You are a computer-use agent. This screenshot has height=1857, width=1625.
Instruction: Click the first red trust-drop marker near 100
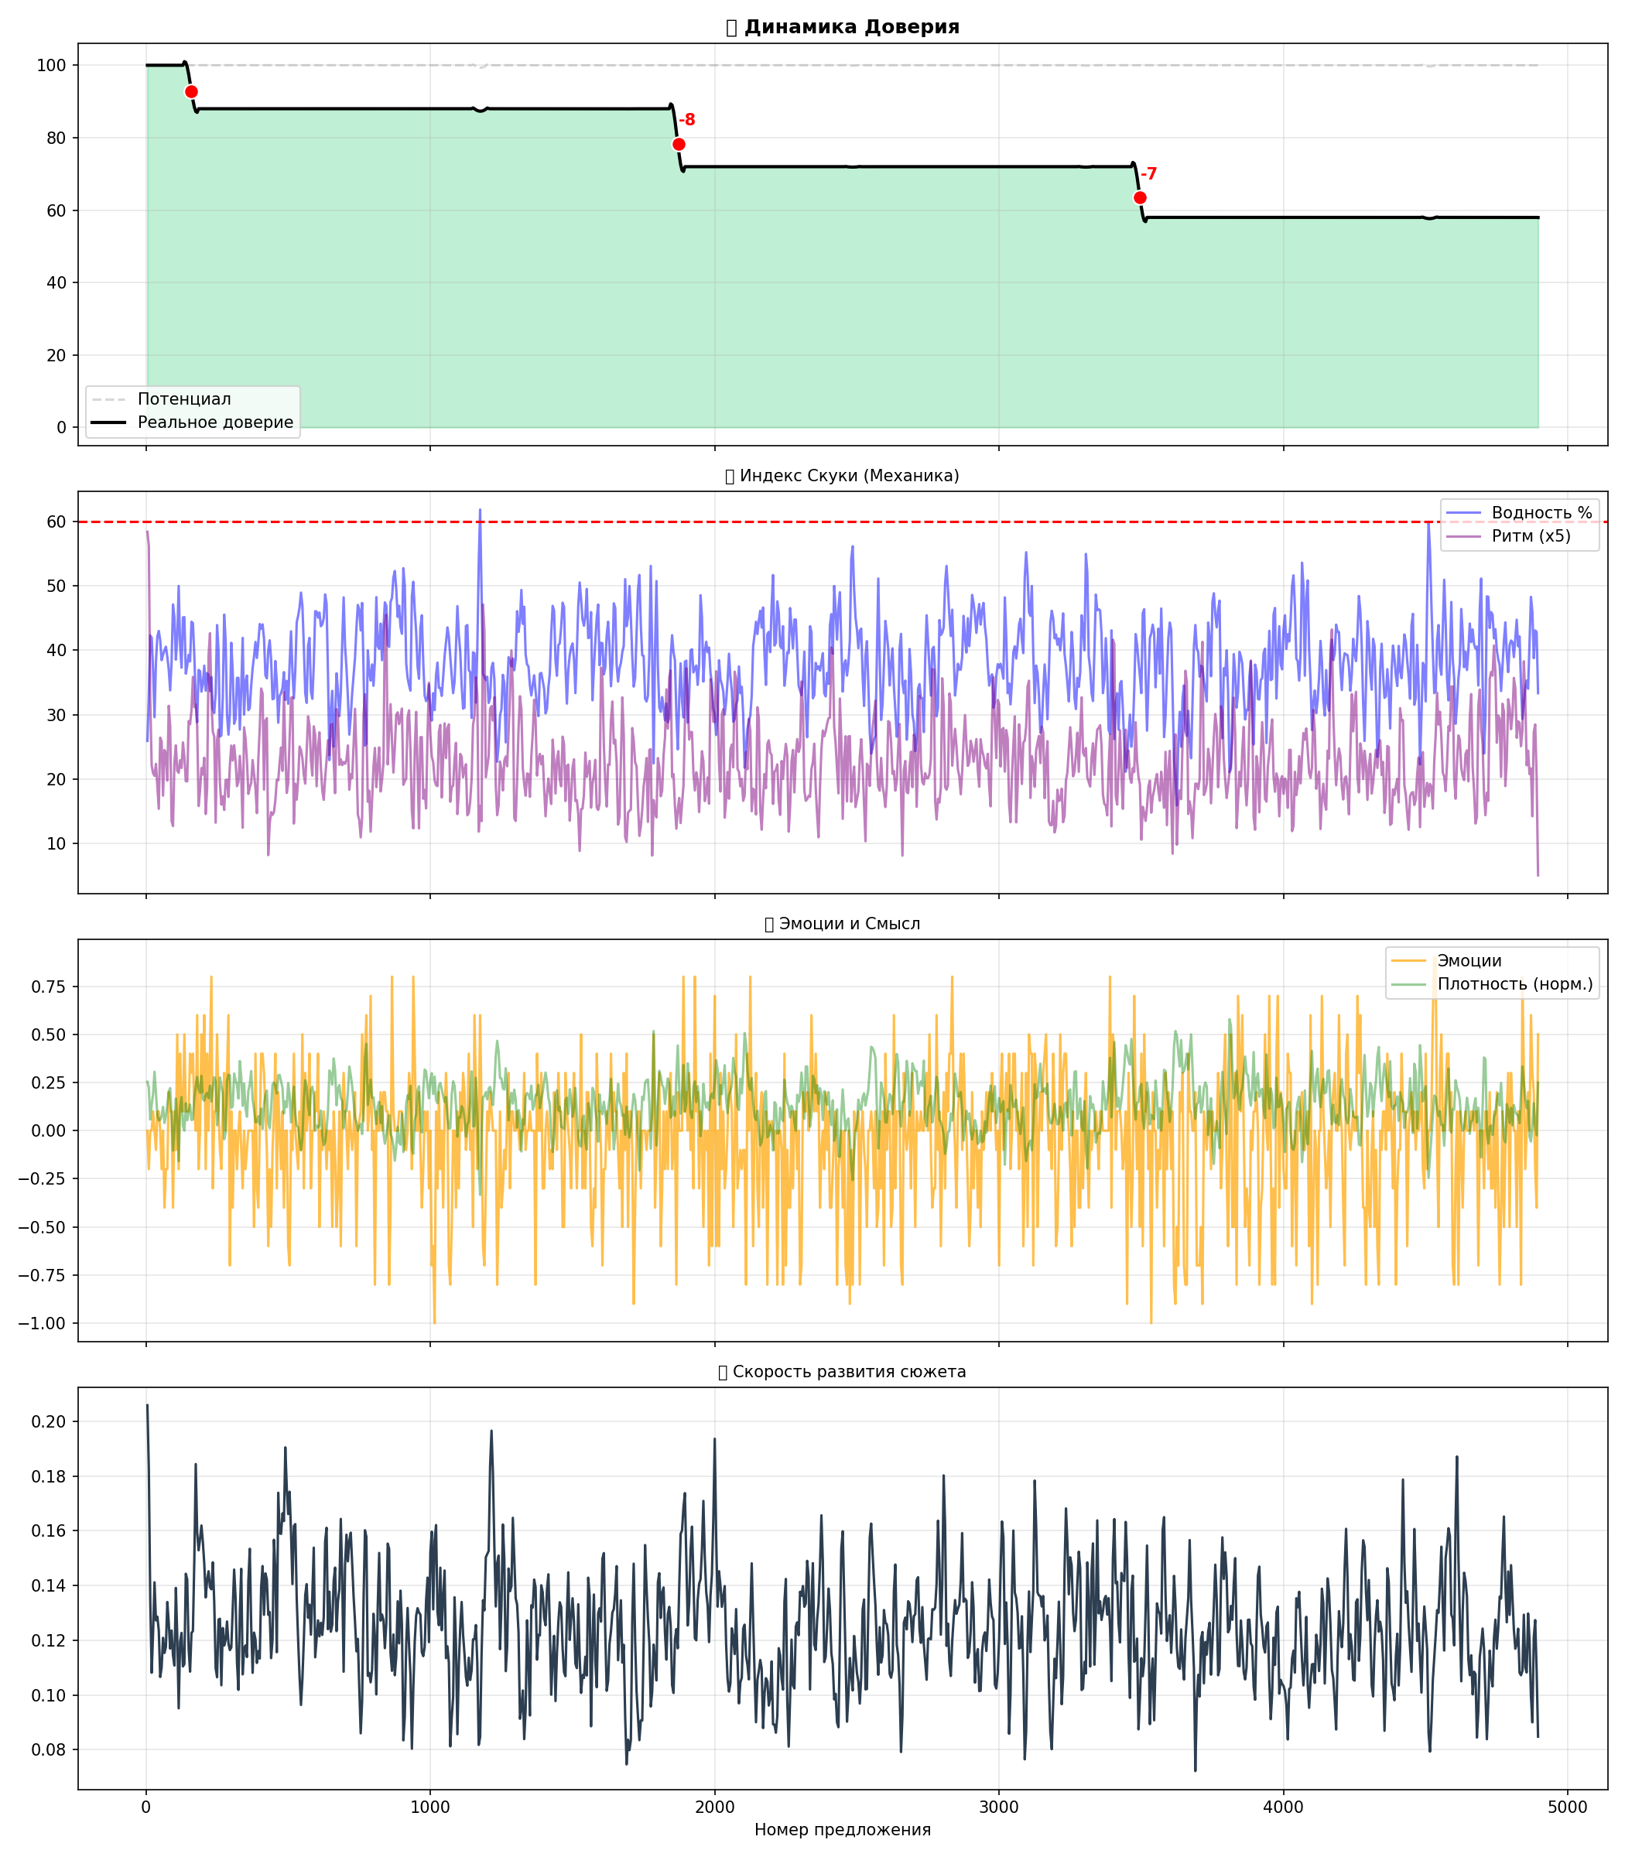coord(191,91)
